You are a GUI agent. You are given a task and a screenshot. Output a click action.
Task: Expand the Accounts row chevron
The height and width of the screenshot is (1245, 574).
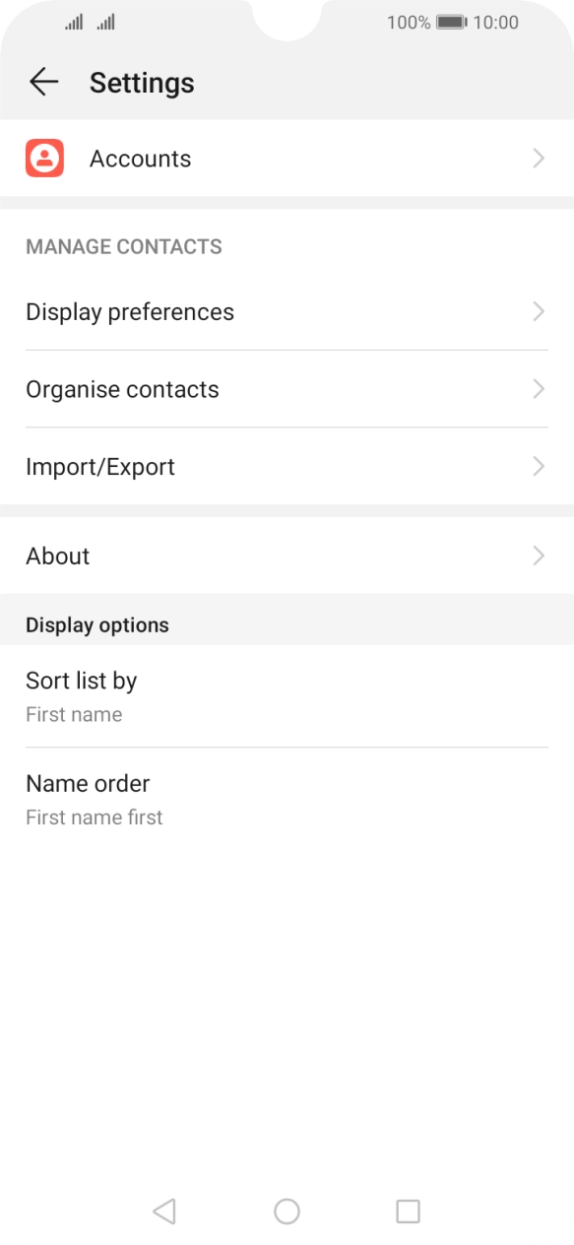click(x=539, y=158)
